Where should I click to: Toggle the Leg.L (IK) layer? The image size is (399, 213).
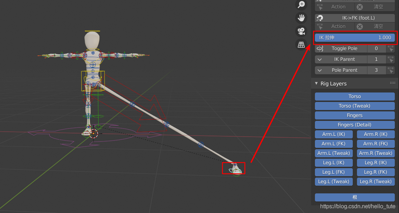(333, 163)
